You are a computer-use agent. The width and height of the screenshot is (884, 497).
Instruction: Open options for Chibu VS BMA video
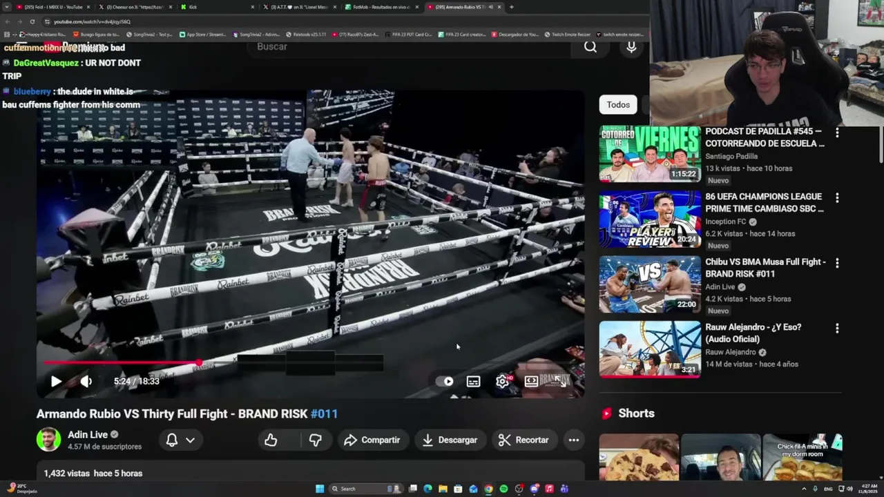point(837,263)
